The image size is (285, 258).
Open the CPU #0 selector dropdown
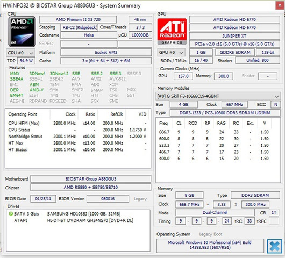click(x=20, y=53)
